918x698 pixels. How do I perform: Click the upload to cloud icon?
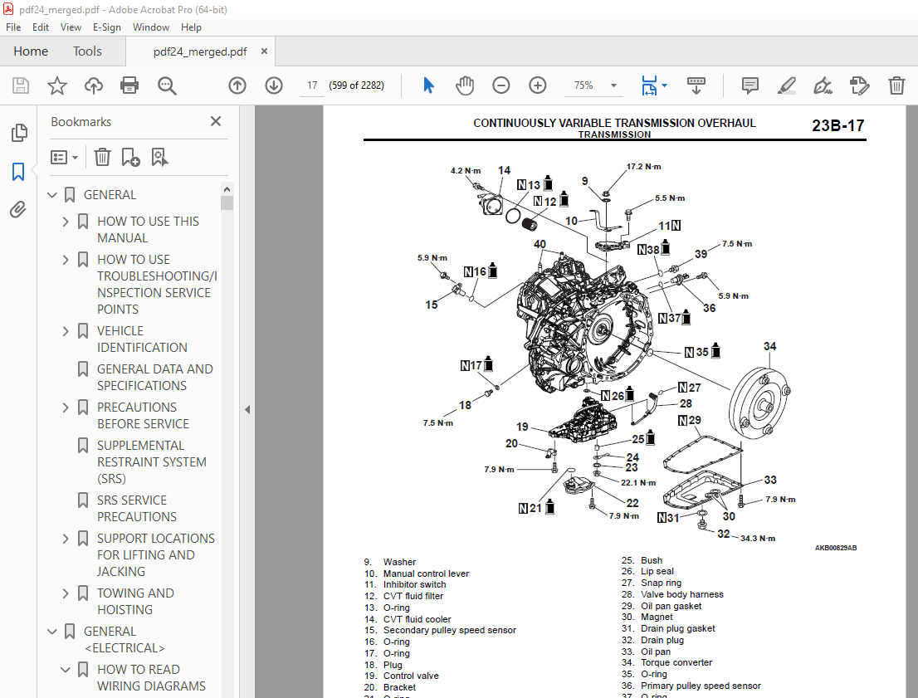tap(93, 85)
